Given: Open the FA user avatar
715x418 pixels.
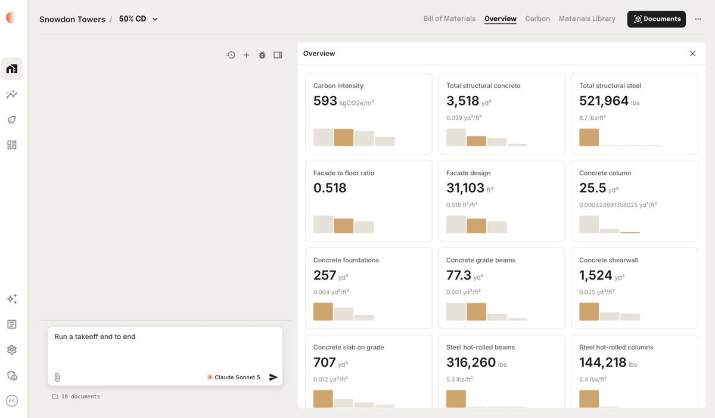Looking at the screenshot, I should (x=12, y=401).
